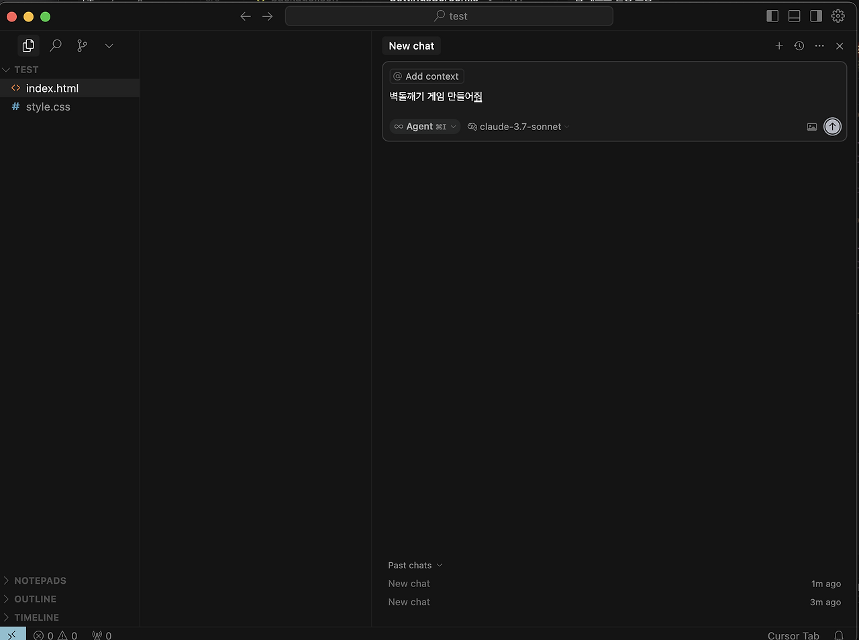
Task: Click the Add context button
Action: coord(427,76)
